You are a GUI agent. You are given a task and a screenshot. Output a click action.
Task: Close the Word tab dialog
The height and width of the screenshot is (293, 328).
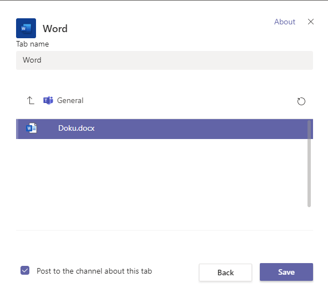(x=311, y=22)
